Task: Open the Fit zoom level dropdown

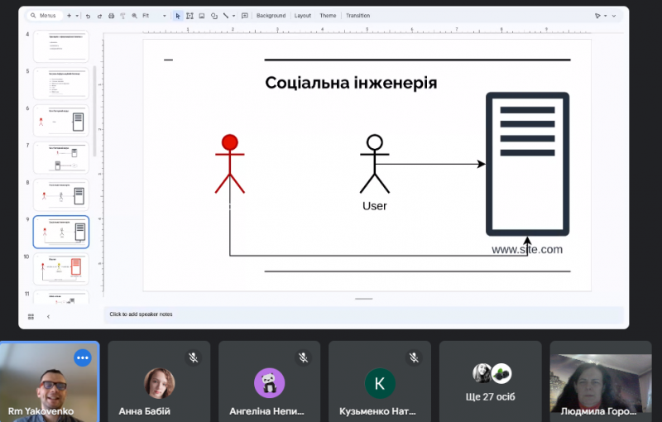Action: [x=154, y=16]
